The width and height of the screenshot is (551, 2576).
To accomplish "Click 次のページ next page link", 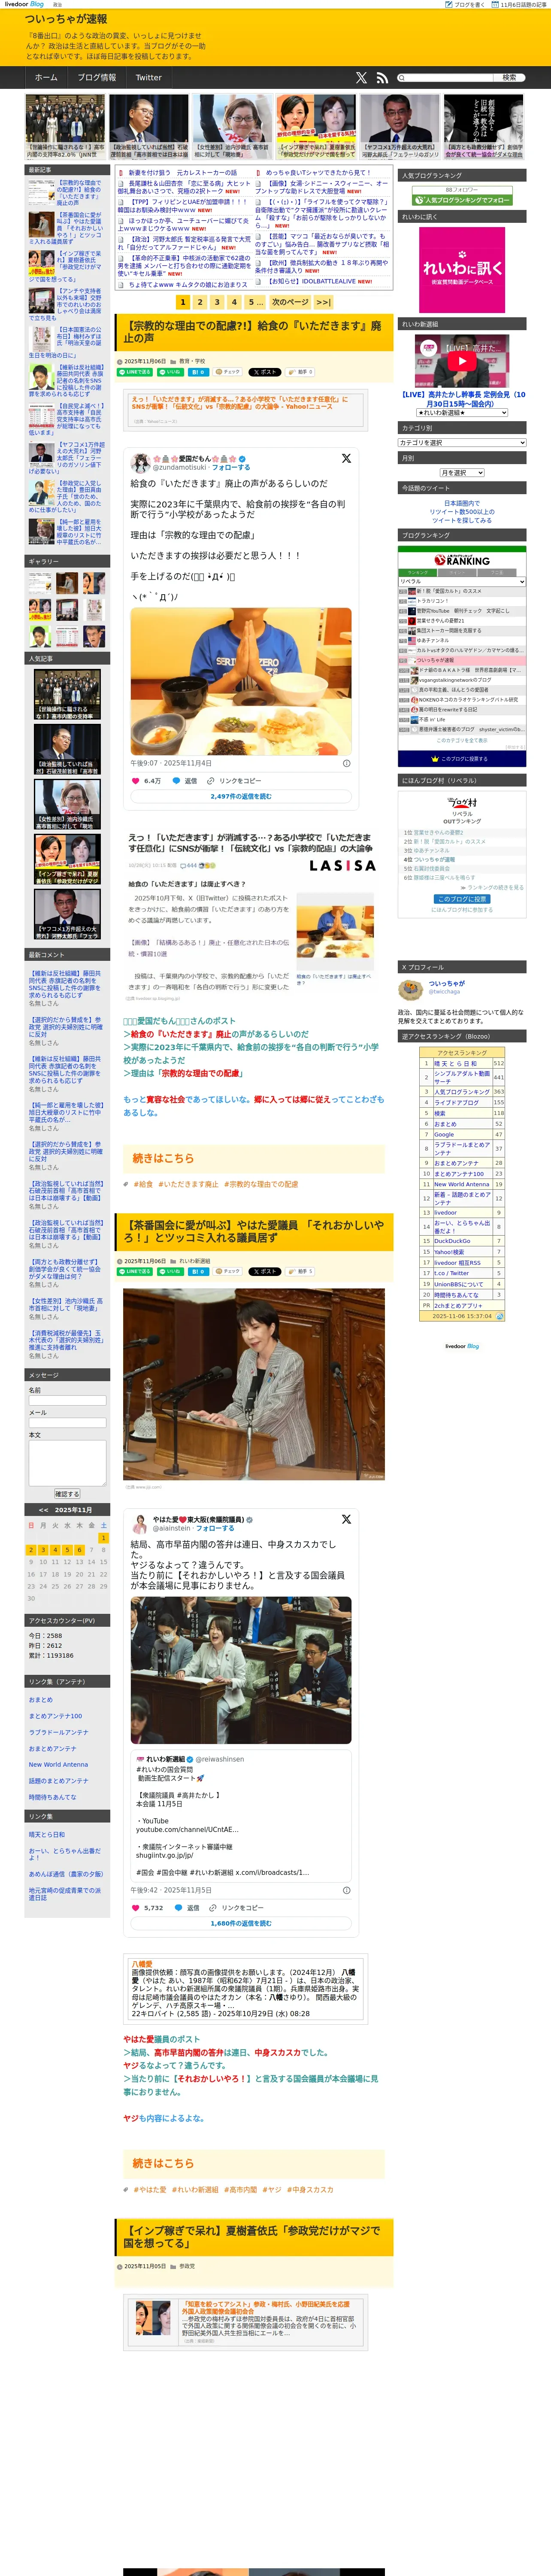I will click(x=290, y=302).
